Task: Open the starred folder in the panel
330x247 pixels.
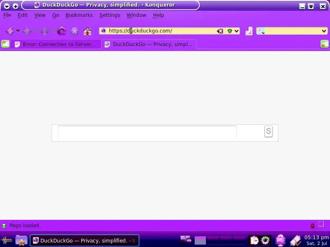Action: pyautogui.click(x=21, y=240)
